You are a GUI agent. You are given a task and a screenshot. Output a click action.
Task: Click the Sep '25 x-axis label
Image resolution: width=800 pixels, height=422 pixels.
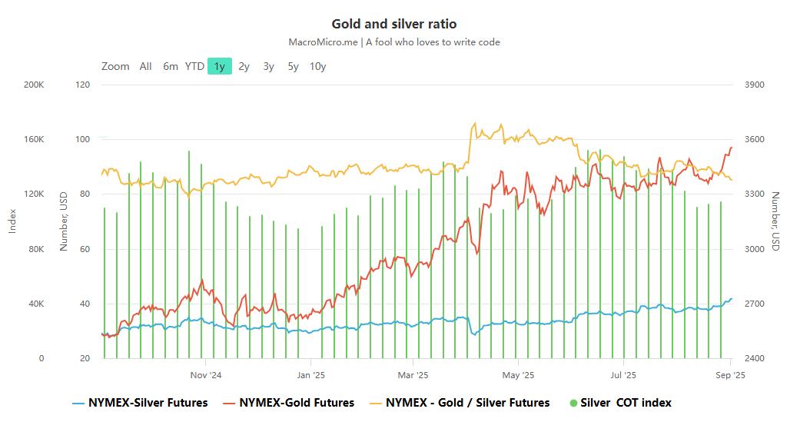[x=730, y=375]
